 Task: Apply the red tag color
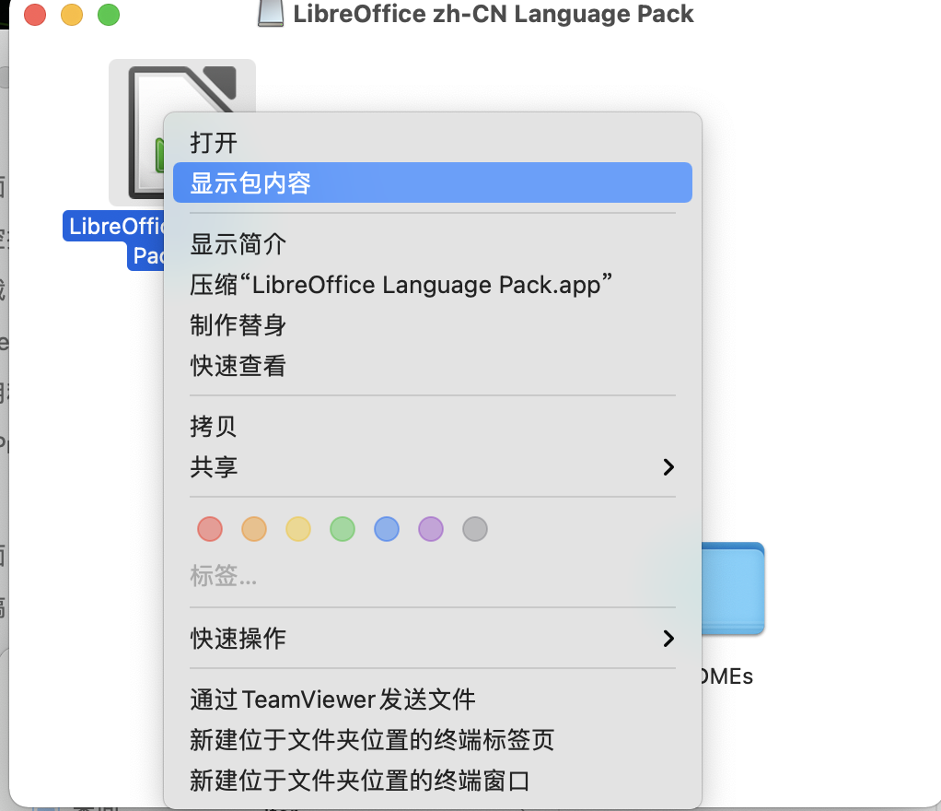tap(210, 529)
